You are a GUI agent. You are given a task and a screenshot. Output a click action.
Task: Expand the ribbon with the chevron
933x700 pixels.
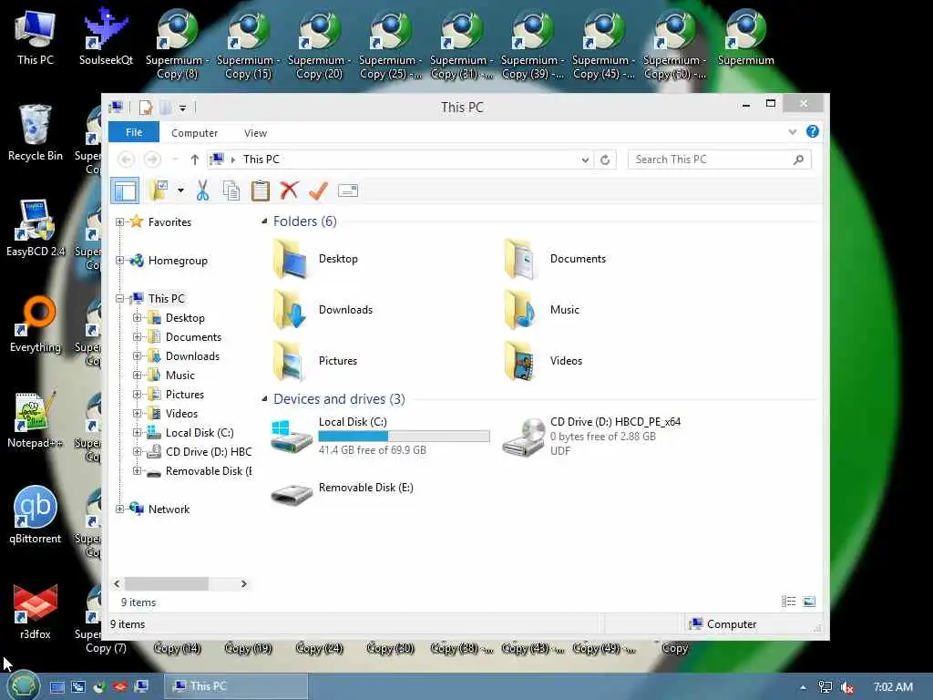(792, 131)
